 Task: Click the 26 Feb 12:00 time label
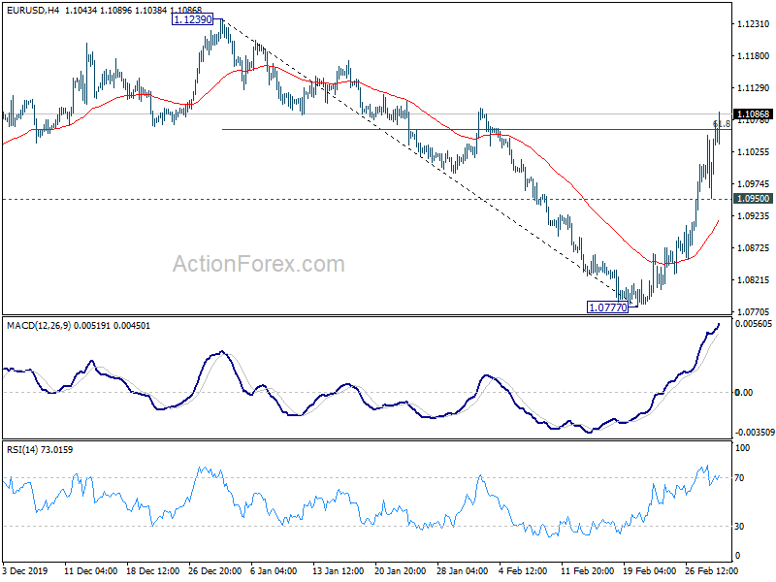(x=712, y=570)
